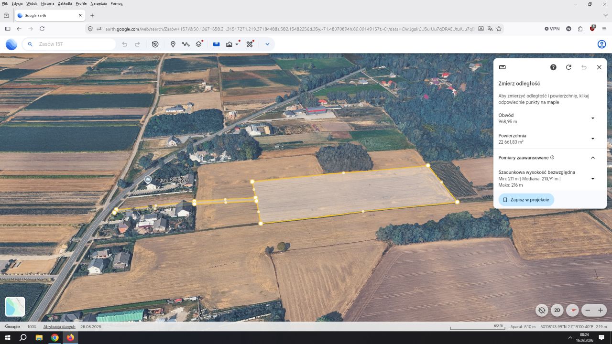Open Windows notification center
The height and width of the screenshot is (344, 612).
601,338
